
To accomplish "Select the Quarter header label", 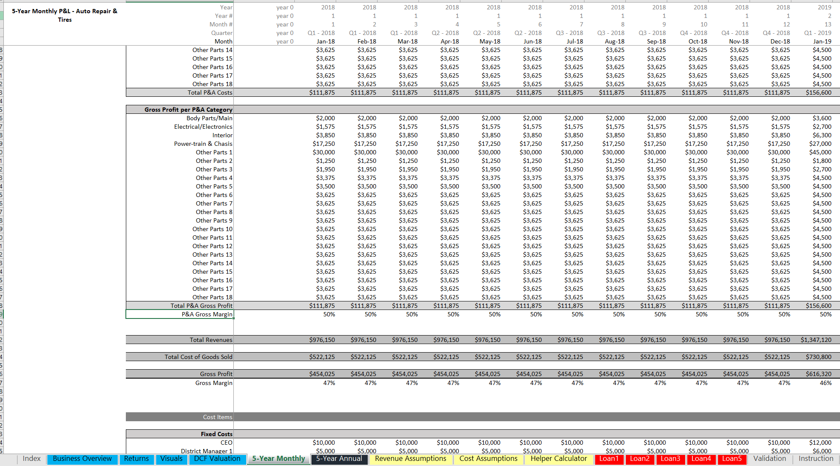I will (x=222, y=33).
